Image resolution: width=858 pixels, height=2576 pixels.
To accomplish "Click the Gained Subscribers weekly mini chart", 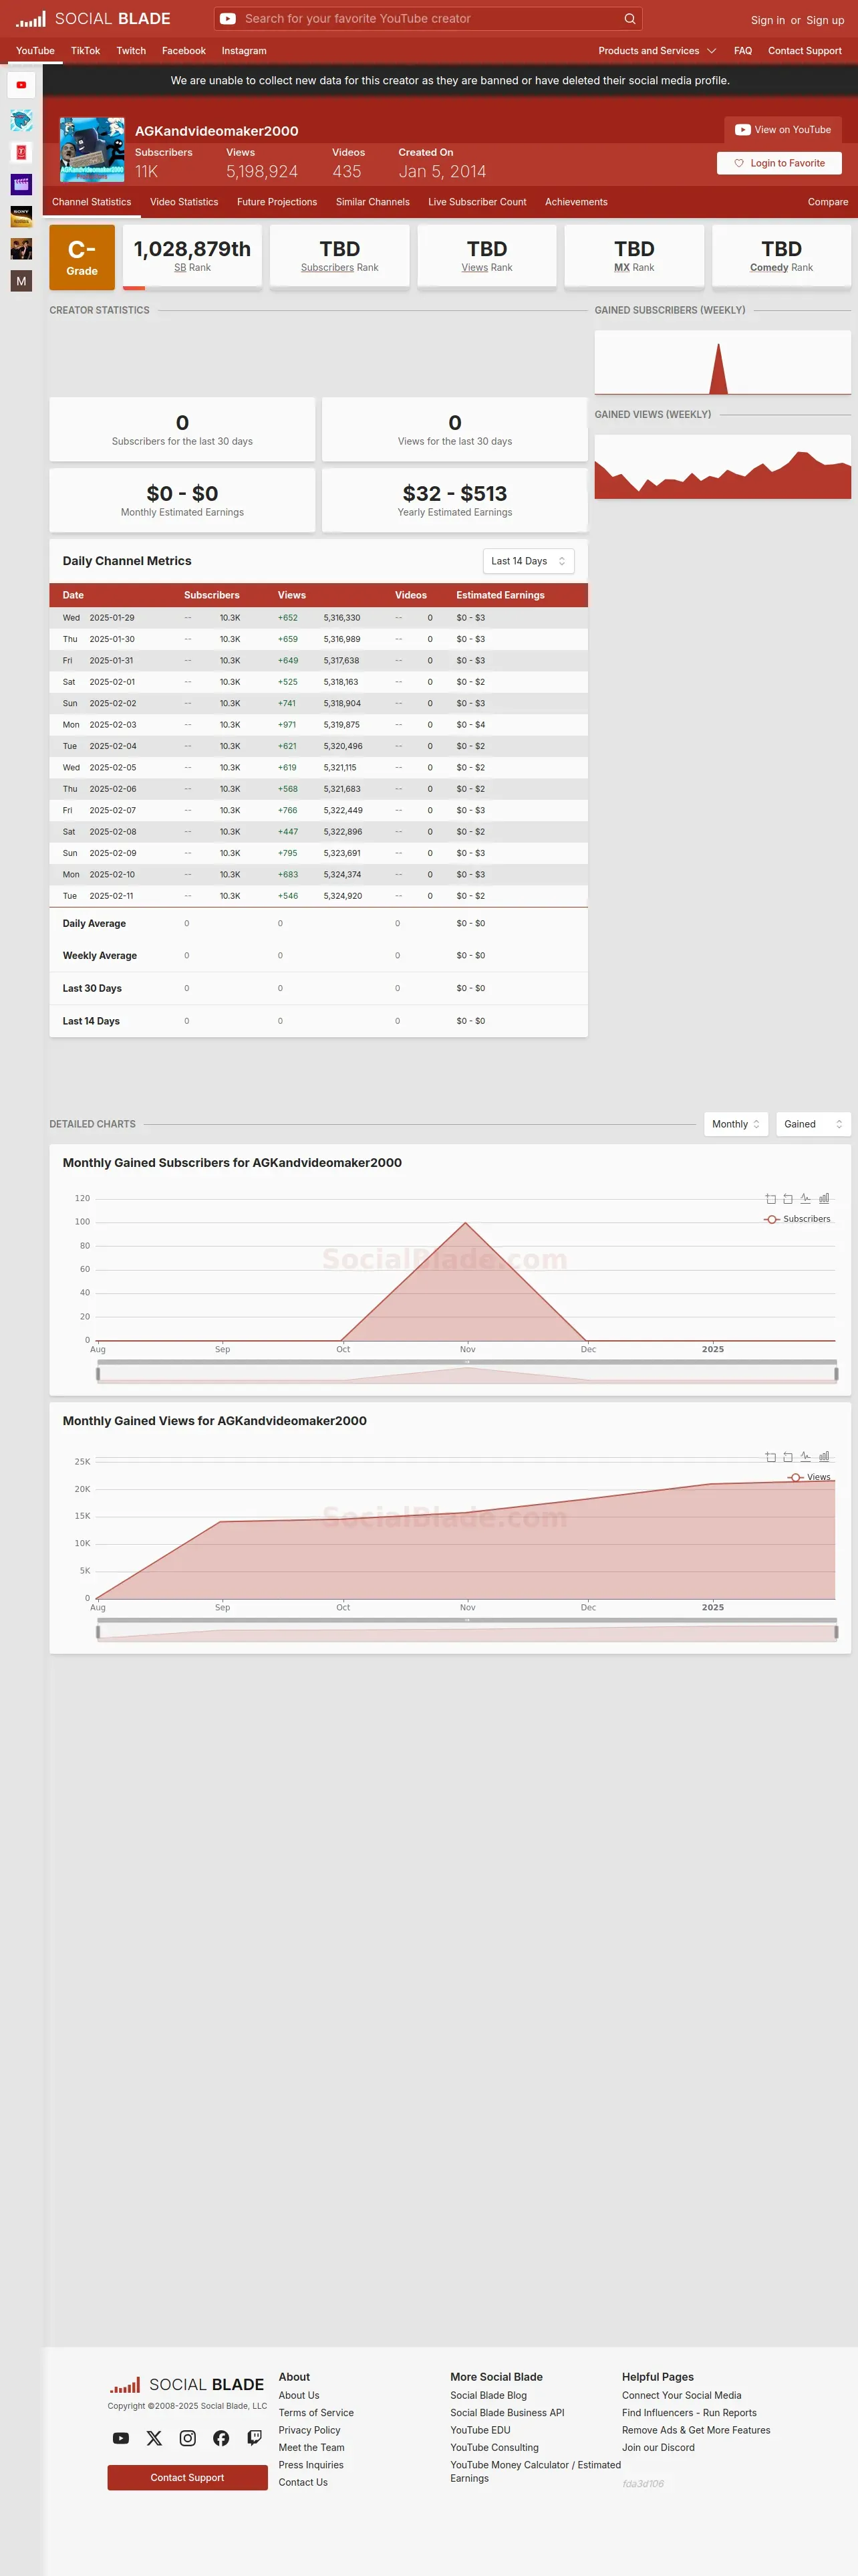I will pyautogui.click(x=722, y=362).
